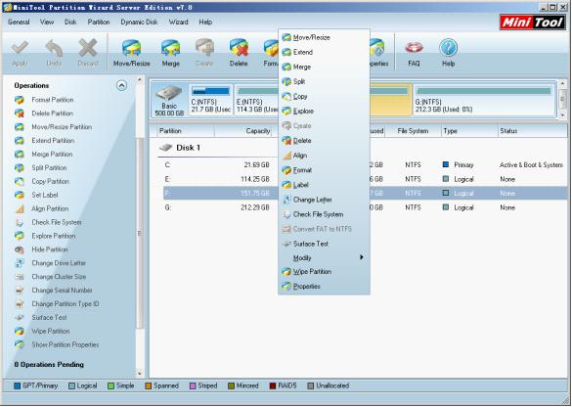This screenshot has height=407, width=572.
Task: Click the Operations panel scroll-down arrow
Action: click(140, 374)
